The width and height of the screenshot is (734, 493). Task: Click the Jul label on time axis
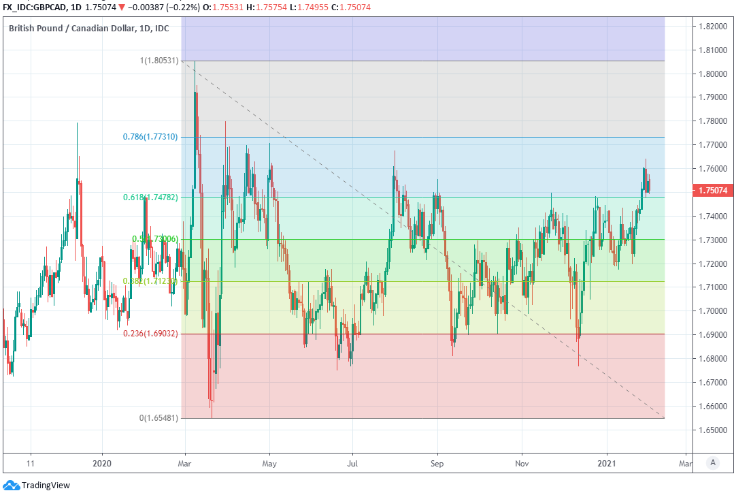pos(352,462)
